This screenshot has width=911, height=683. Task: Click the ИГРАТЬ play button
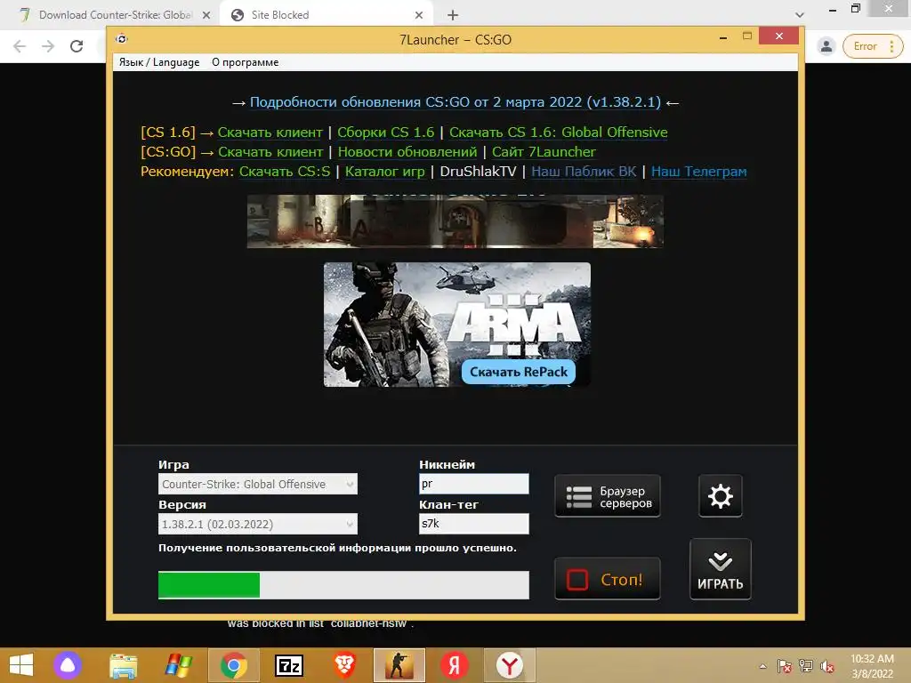720,569
